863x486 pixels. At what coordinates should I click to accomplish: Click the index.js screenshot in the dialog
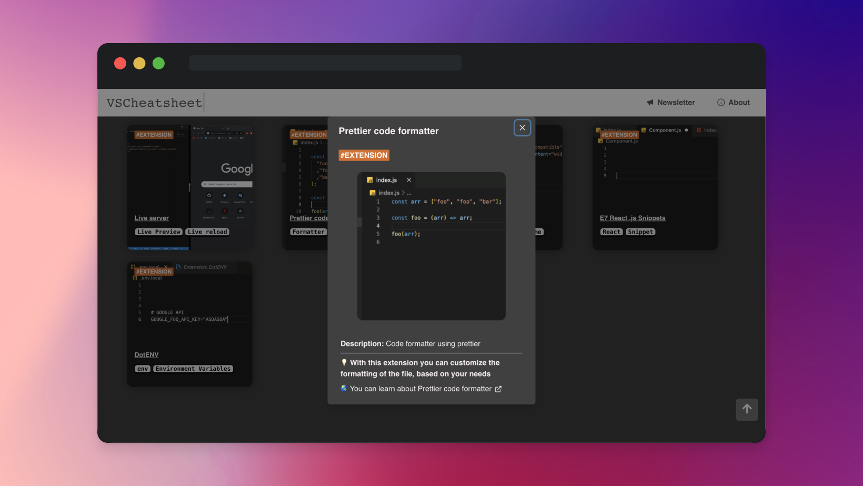click(x=431, y=246)
